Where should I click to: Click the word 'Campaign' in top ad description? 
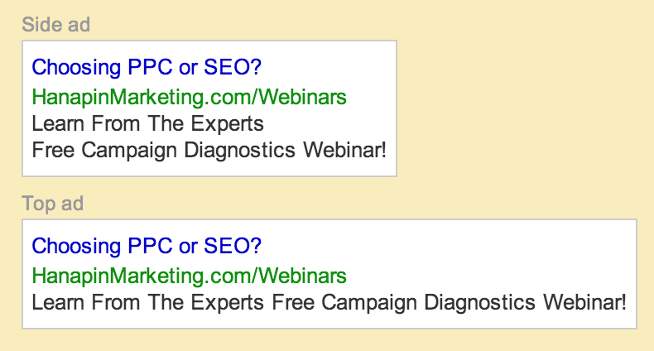pyautogui.click(x=368, y=303)
